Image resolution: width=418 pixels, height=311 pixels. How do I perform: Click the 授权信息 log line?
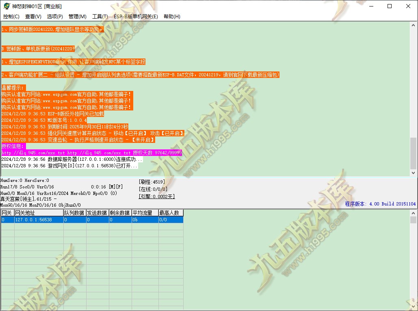point(13,146)
